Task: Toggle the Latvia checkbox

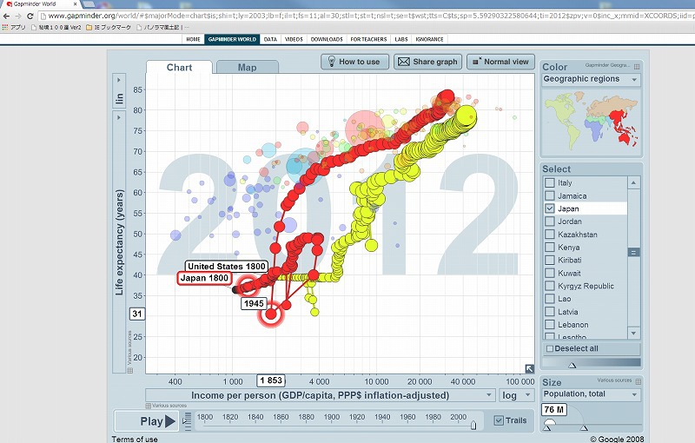Action: coord(550,312)
